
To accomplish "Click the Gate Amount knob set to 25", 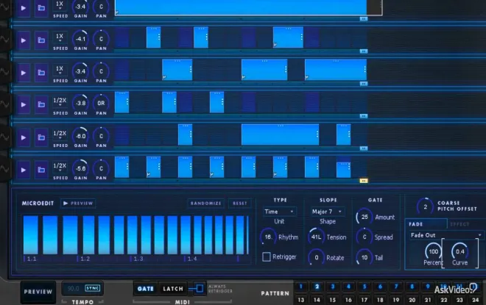I will pyautogui.click(x=364, y=217).
